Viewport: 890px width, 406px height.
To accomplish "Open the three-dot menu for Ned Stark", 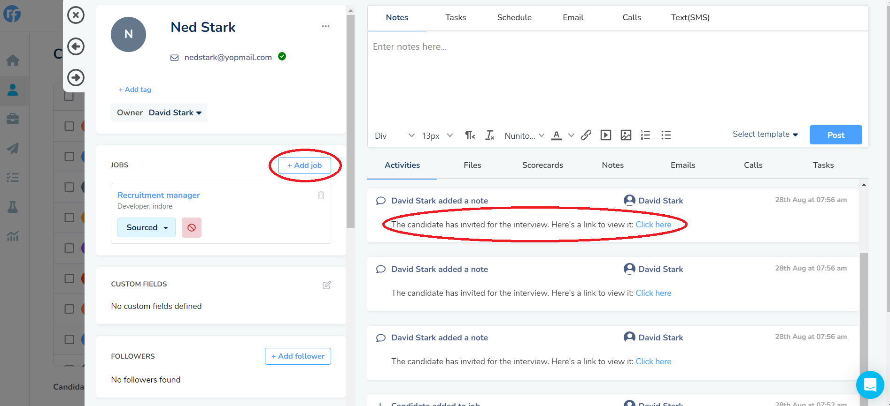I will coord(325,26).
